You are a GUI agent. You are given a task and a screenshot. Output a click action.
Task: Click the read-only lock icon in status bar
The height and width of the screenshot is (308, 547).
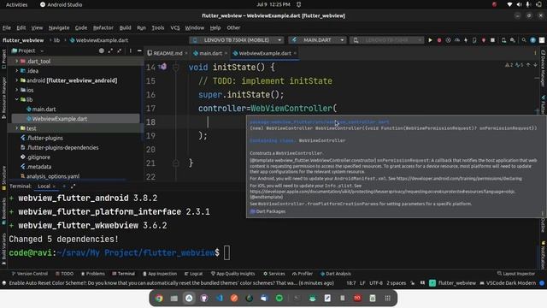click(413, 283)
